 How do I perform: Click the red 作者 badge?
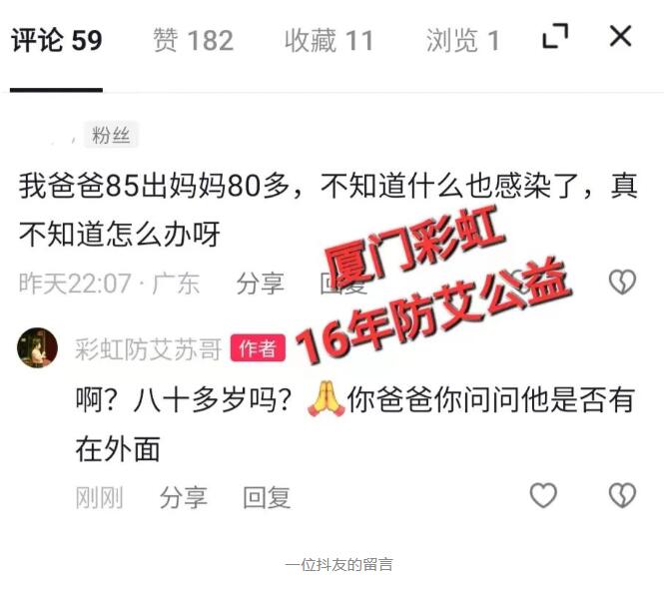point(258,348)
